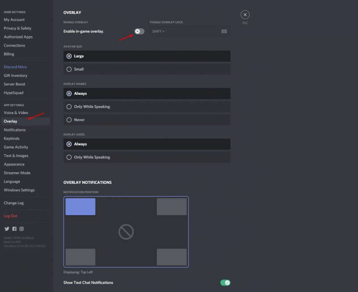Open the Twitter social link icon
Screen dimensions: 358x292
coord(7,229)
